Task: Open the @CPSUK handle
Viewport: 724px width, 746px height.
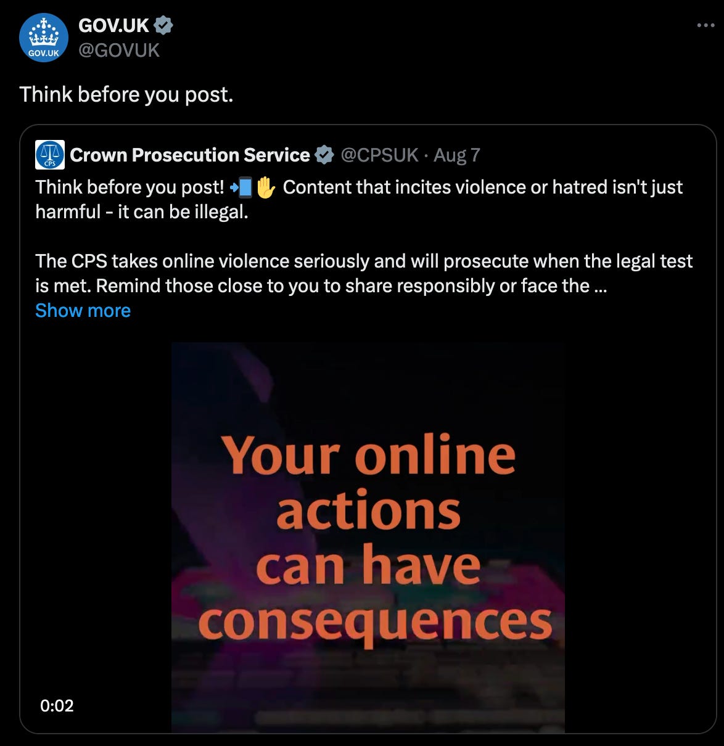Action: 379,155
